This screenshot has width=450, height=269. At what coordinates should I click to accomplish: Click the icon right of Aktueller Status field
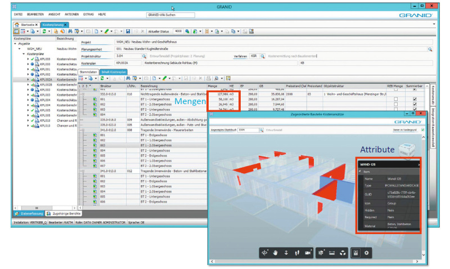tap(187, 32)
